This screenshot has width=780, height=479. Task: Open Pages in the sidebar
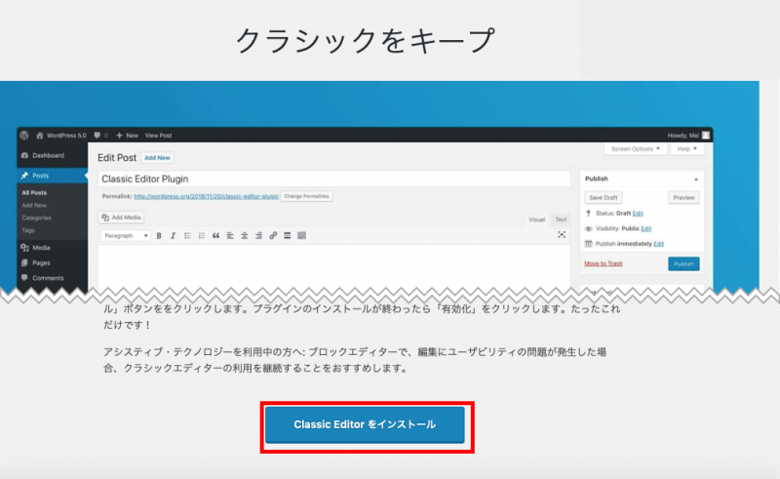(41, 262)
